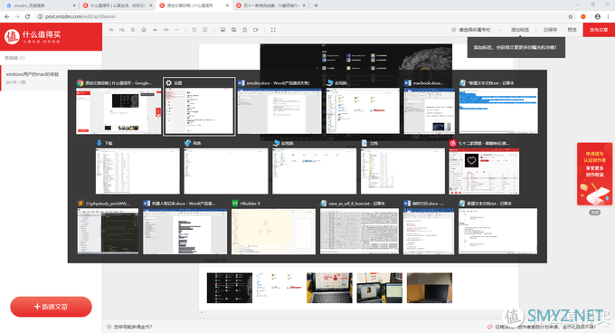615x333 pixels.
Task: Insert horizontal divider line from toolbar
Action: 177,30
